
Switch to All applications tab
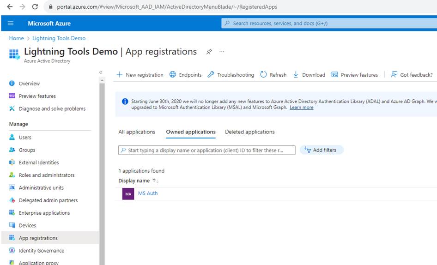pyautogui.click(x=137, y=132)
